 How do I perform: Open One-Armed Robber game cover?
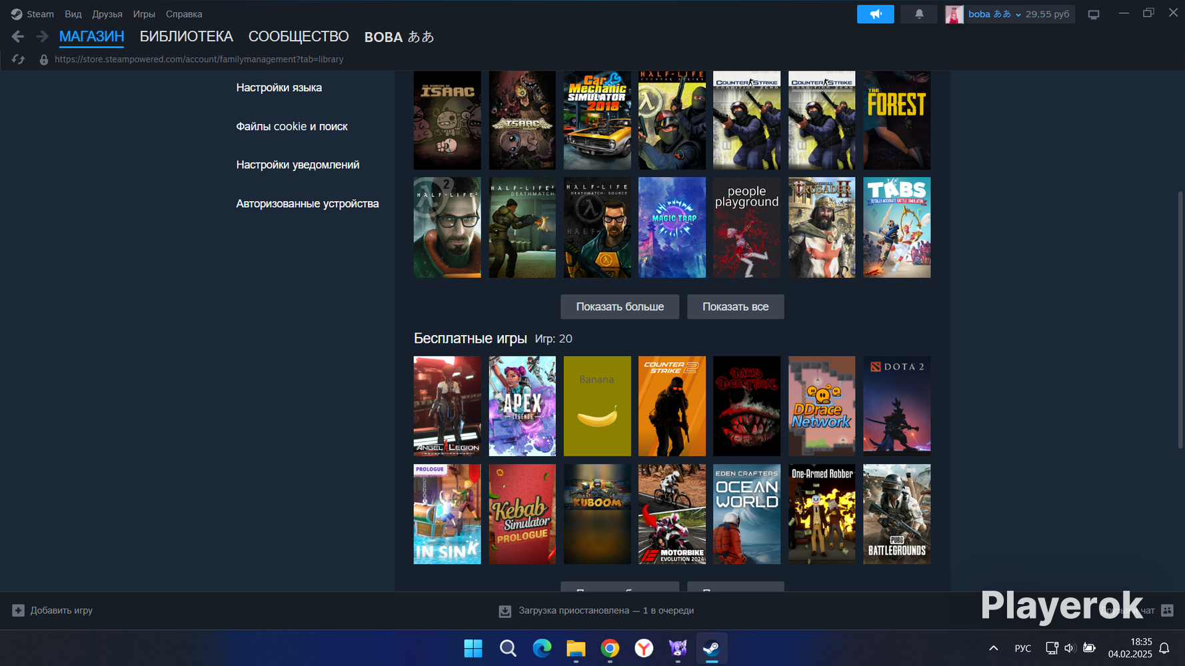pos(822,514)
